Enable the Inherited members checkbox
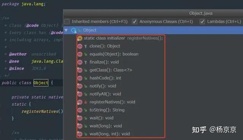Viewport: 243px width, 140px height. click(x=67, y=22)
